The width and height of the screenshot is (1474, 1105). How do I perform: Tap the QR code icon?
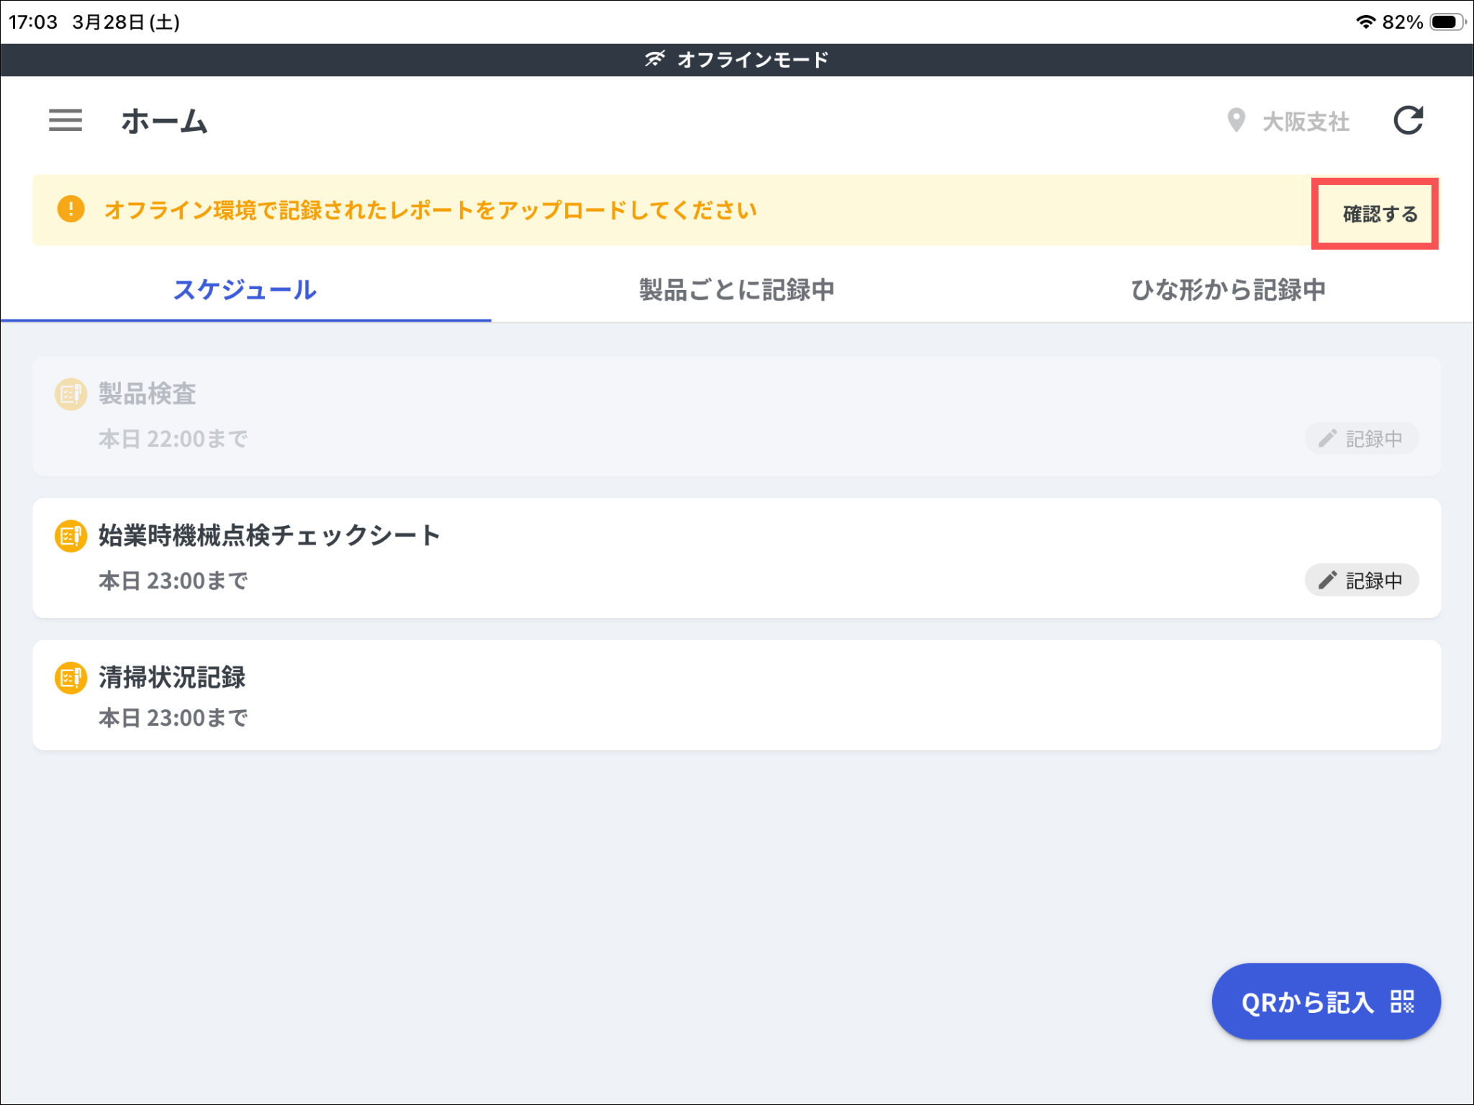pyautogui.click(x=1402, y=1001)
